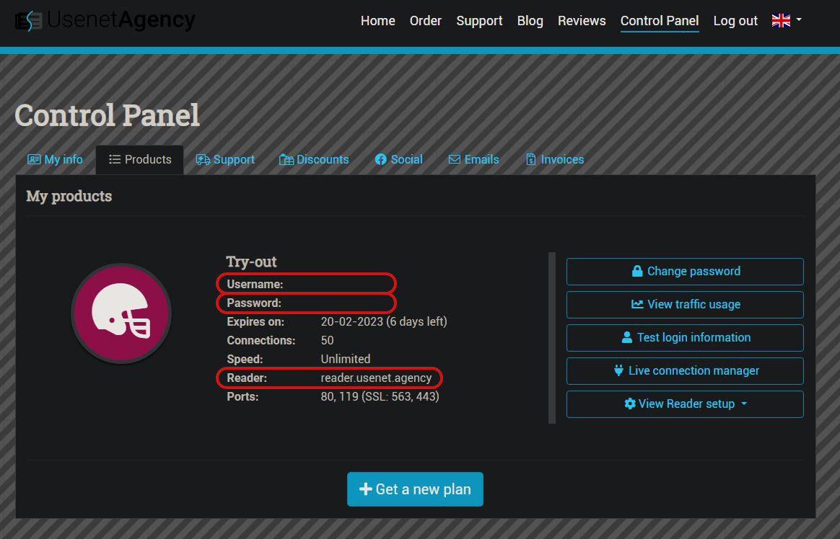Switch to the Discounts tab
The height and width of the screenshot is (539, 840).
coord(314,159)
